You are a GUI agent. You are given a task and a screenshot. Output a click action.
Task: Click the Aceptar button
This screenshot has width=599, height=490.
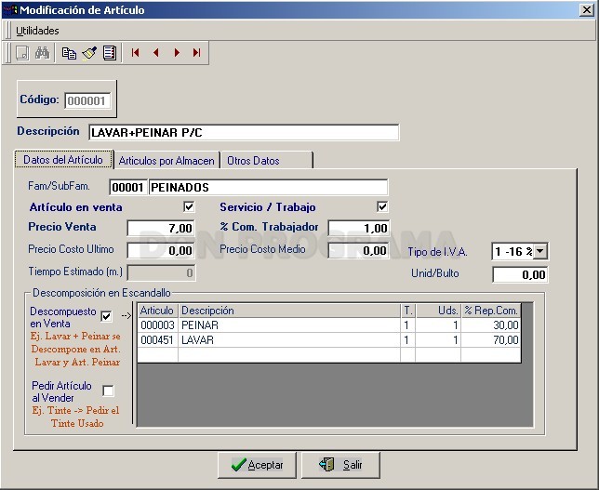(257, 465)
